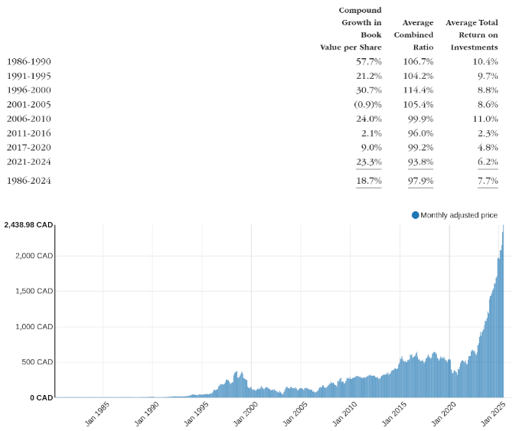This screenshot has height=431, width=519.
Task: Click the 1,000 CAD y-axis label
Action: pyautogui.click(x=34, y=327)
